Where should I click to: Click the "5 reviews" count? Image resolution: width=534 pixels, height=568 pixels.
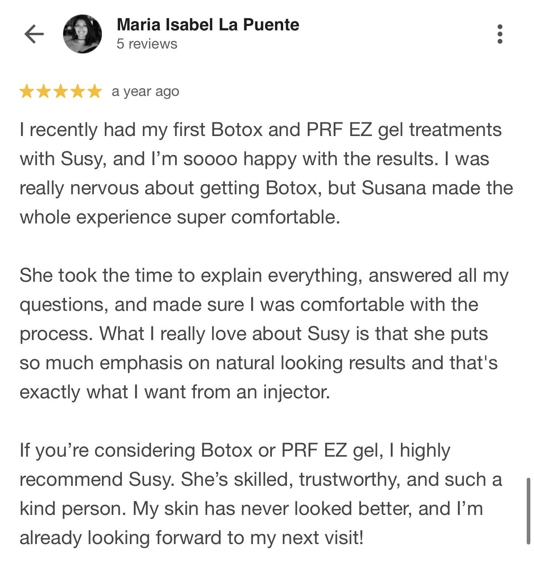(x=147, y=44)
